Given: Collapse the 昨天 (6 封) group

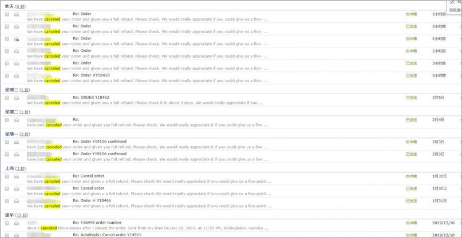Looking at the screenshot, I should (x=10, y=5).
